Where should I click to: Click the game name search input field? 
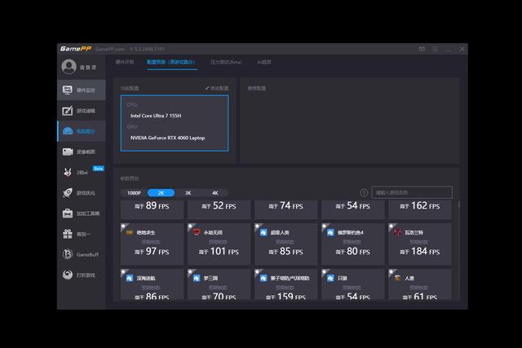(x=412, y=192)
